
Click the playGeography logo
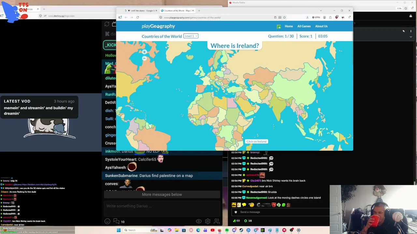pos(158,26)
